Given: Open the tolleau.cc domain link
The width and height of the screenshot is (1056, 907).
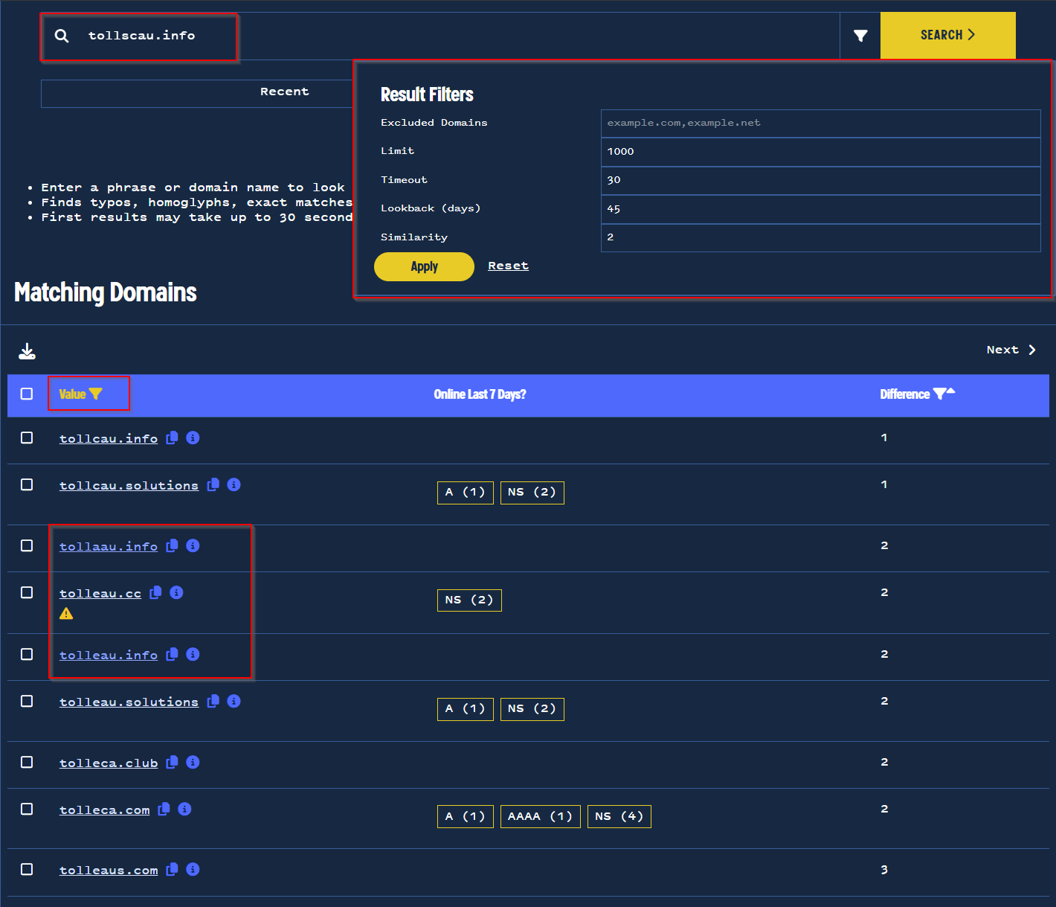Looking at the screenshot, I should coord(100,594).
